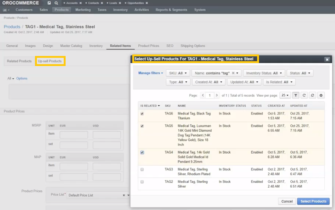Open the SKU filter dropdown

178,73
